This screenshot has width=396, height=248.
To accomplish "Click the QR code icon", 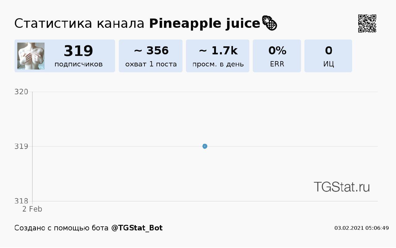I will click(367, 23).
